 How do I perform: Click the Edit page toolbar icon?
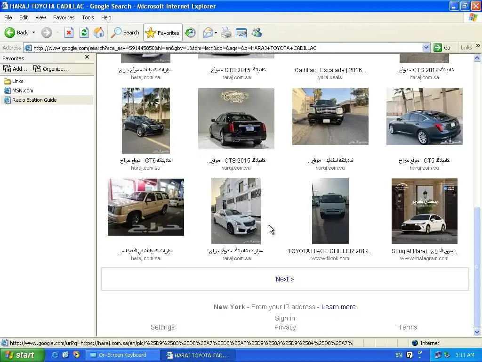[241, 33]
